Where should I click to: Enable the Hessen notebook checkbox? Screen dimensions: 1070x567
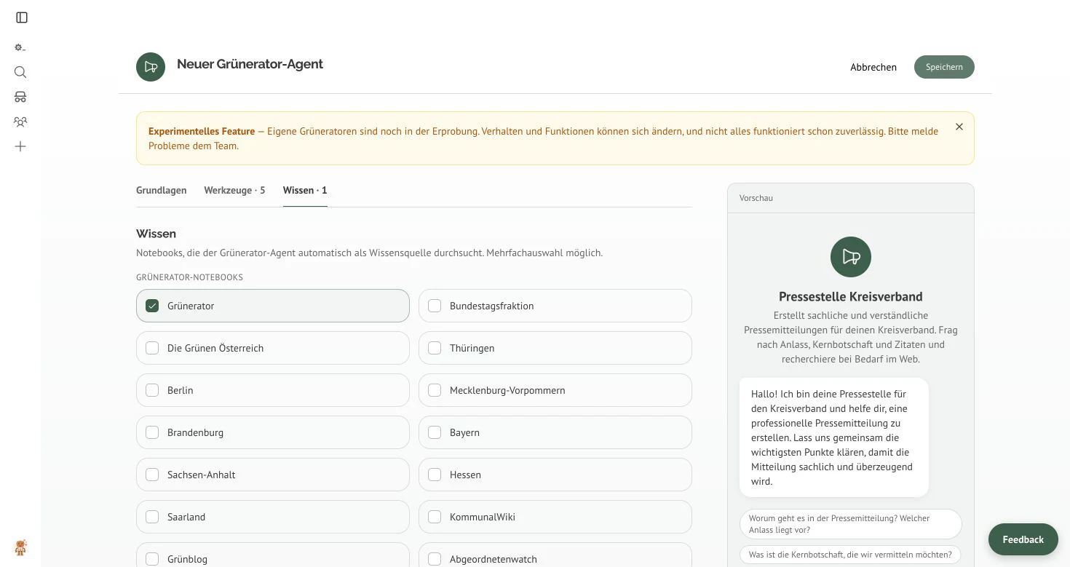(x=435, y=475)
